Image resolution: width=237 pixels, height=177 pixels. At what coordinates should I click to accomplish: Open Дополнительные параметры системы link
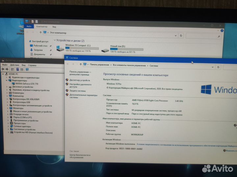(x=83, y=96)
